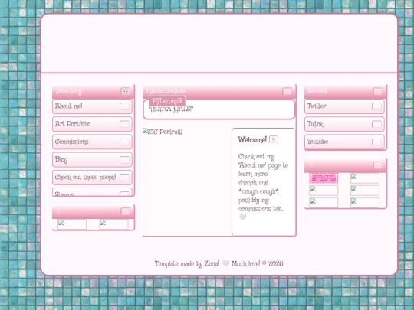Click the pink stamp image under Socials
Image resolution: width=414 pixels, height=310 pixels.
[x=324, y=178]
